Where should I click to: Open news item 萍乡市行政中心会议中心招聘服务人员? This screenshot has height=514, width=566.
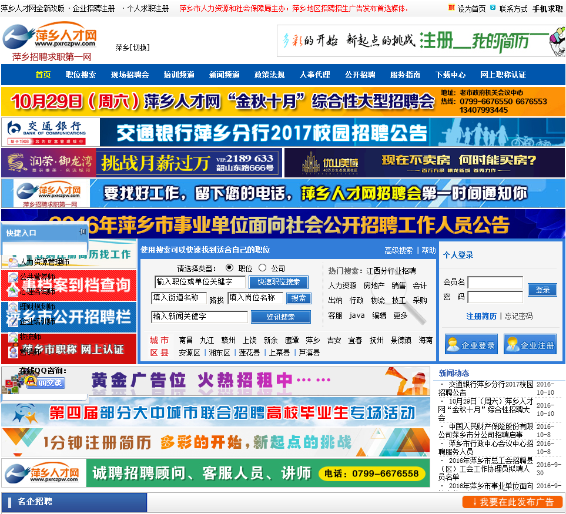point(485,448)
